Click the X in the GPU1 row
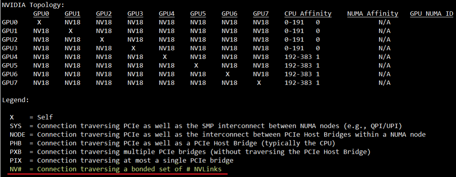456x177 pixels. point(71,31)
